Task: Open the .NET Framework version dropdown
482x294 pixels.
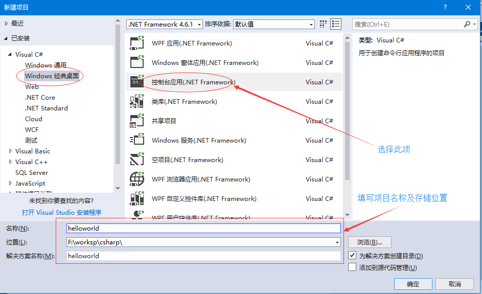Action: 165,24
